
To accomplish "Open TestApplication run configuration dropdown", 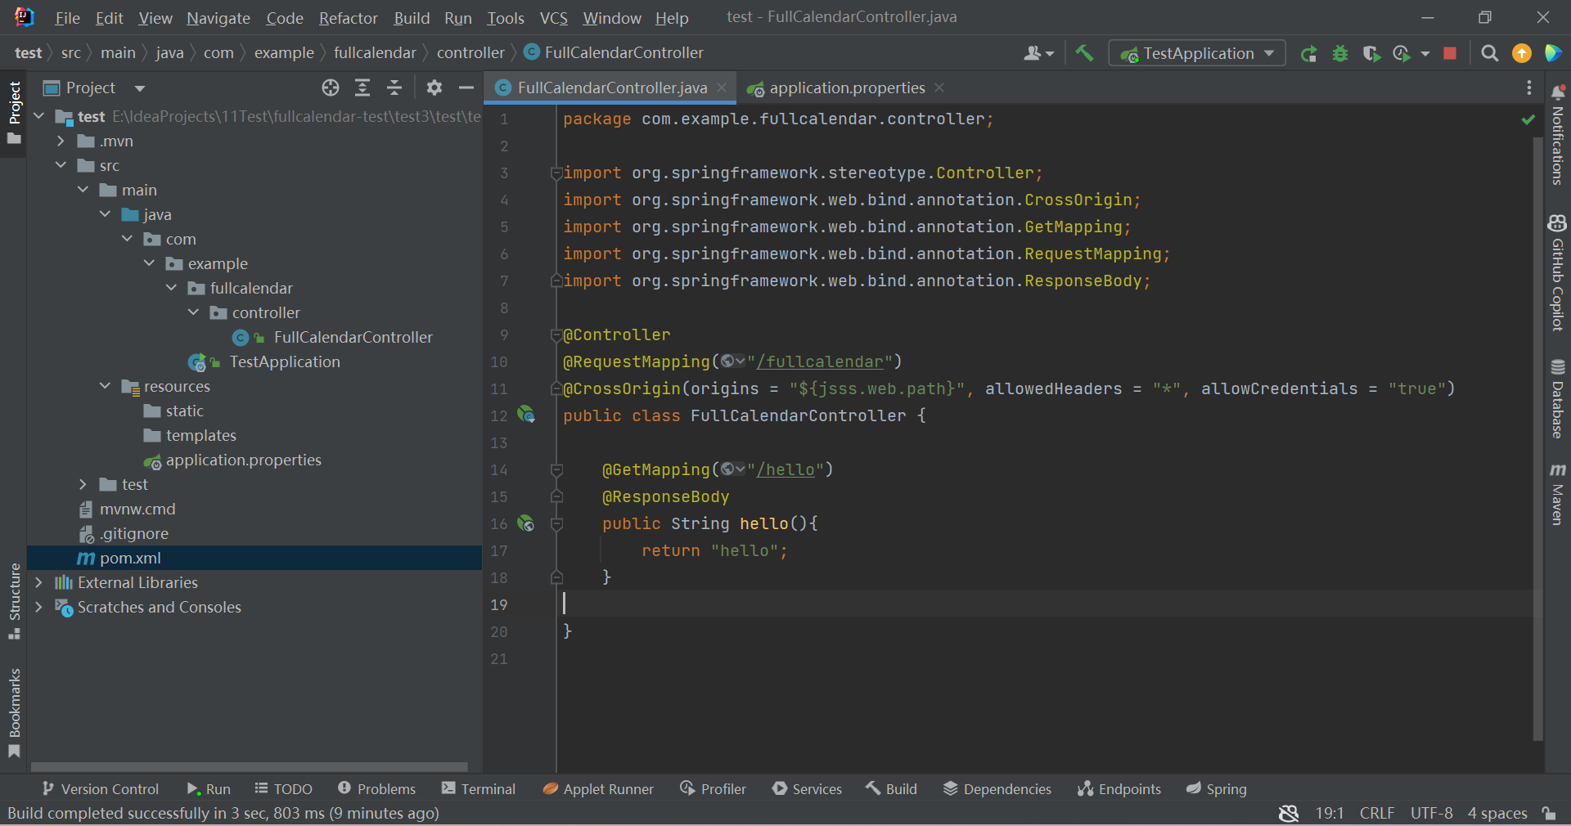I will (1197, 53).
